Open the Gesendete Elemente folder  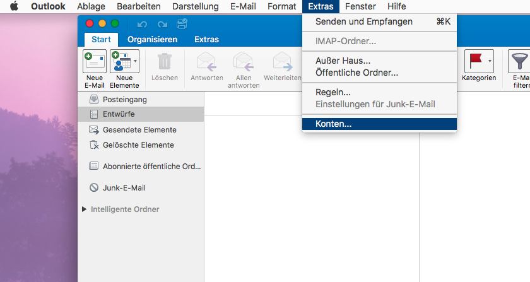point(139,129)
